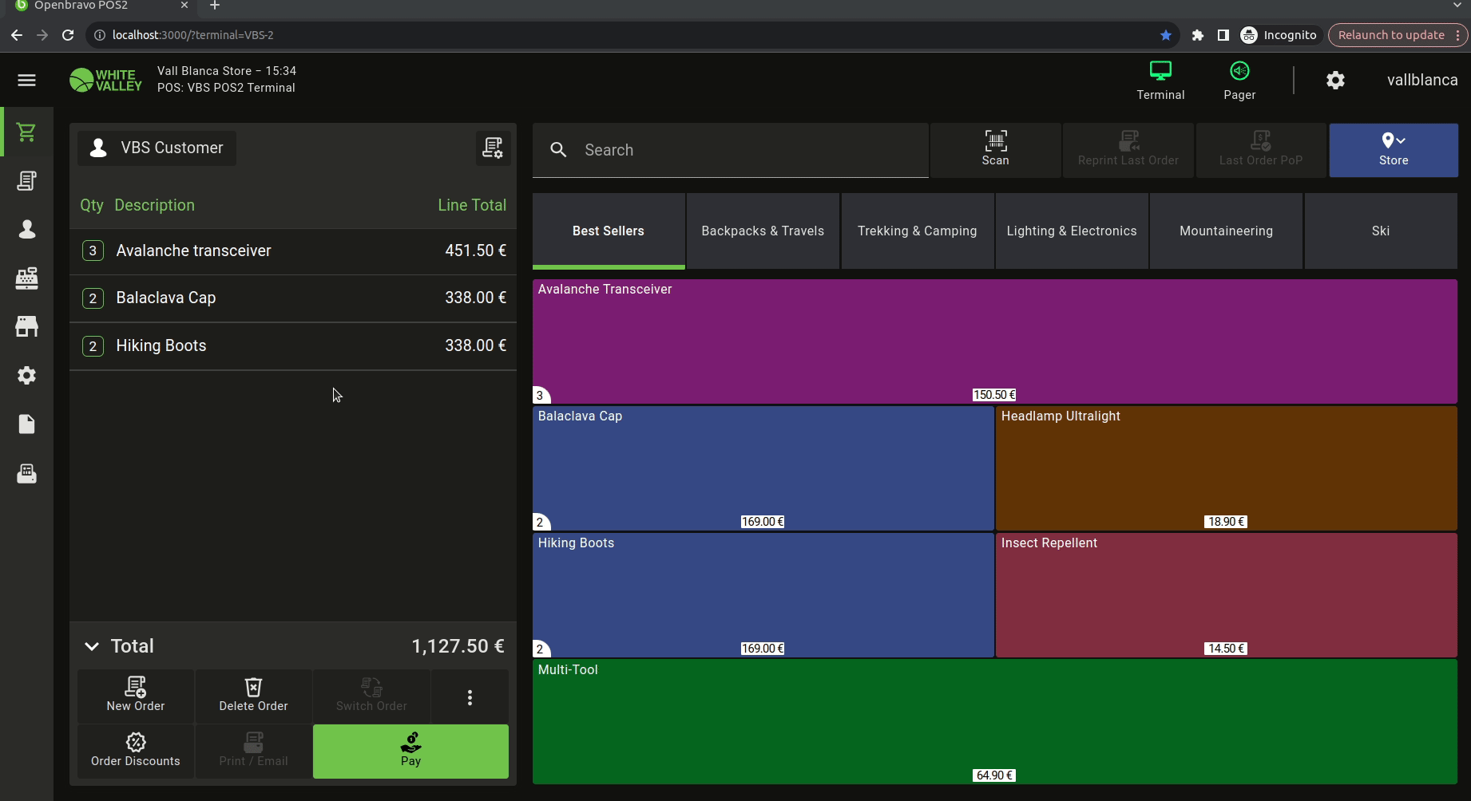Viewport: 1471px width, 801px height.
Task: Open settings gear in top header
Action: point(1334,80)
